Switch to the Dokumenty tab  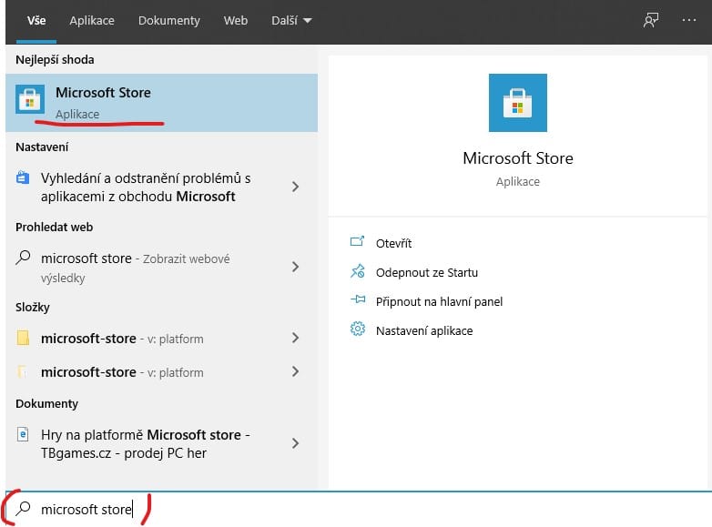pyautogui.click(x=169, y=20)
